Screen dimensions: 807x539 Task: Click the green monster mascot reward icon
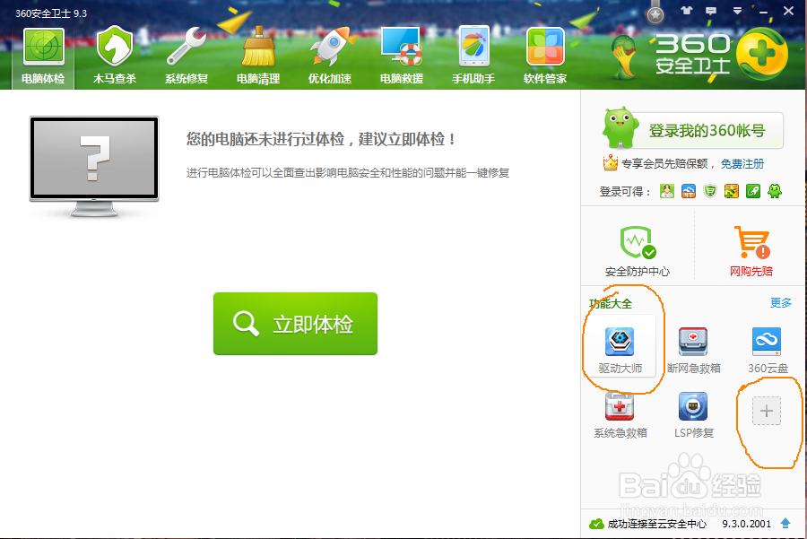775,192
